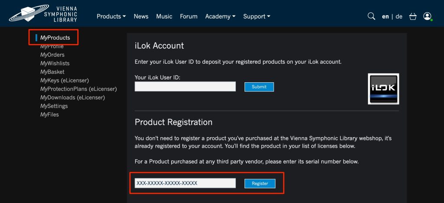Switch language to English (en)

click(385, 16)
